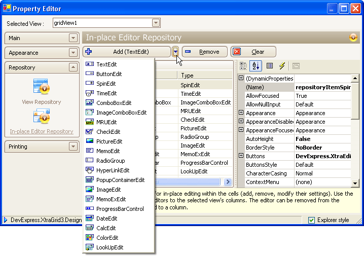The image size is (364, 256).
Task: Click the blue arrow beside DevExpress.XtraGrid3.Design
Action: 6,220
